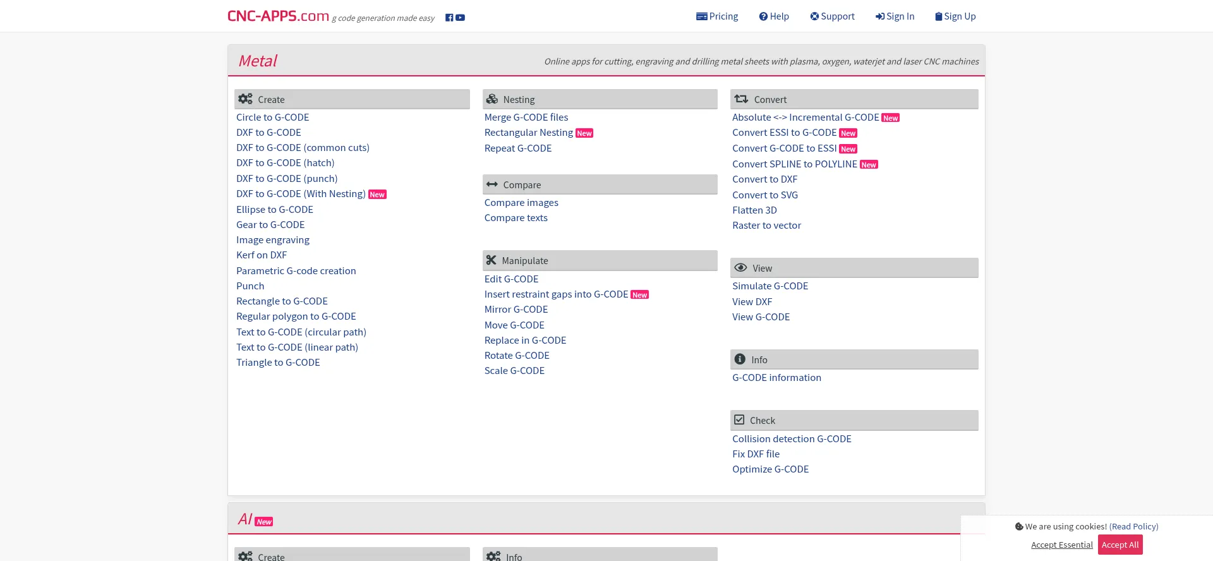
Task: Click the Help question mark icon
Action: coord(763,16)
